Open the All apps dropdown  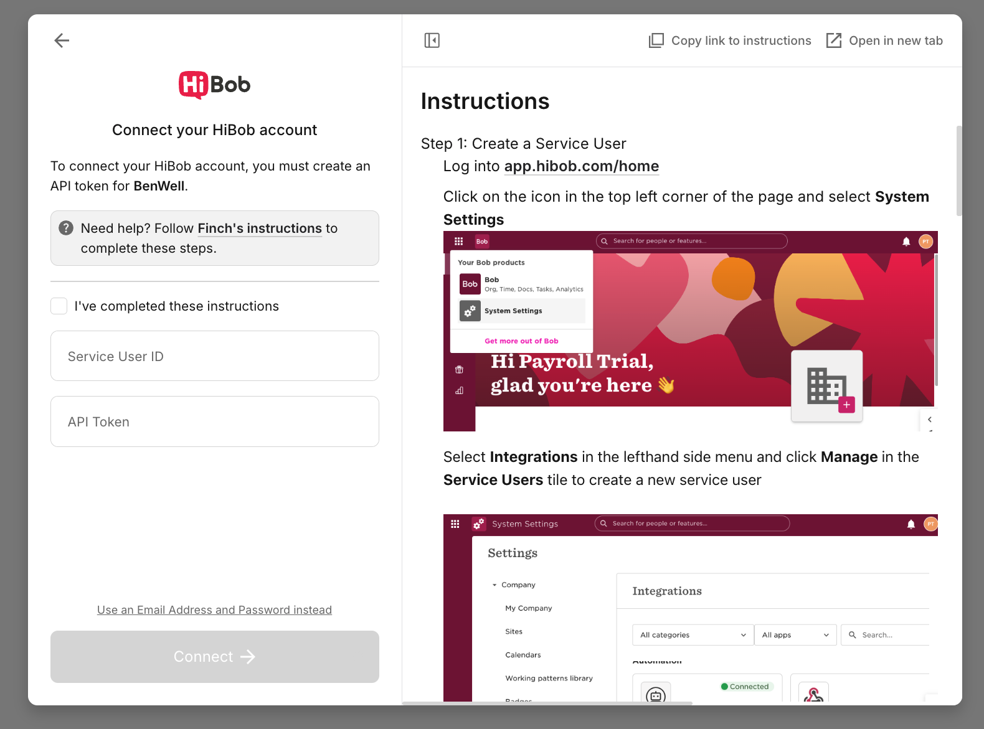point(795,635)
